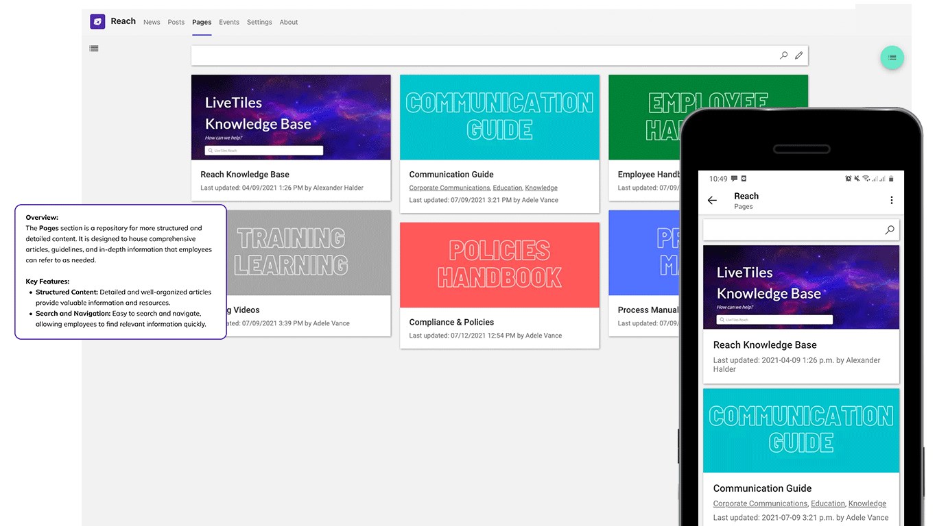Tap the alarm icon in phone status bar
The height and width of the screenshot is (526, 937).
click(x=849, y=179)
